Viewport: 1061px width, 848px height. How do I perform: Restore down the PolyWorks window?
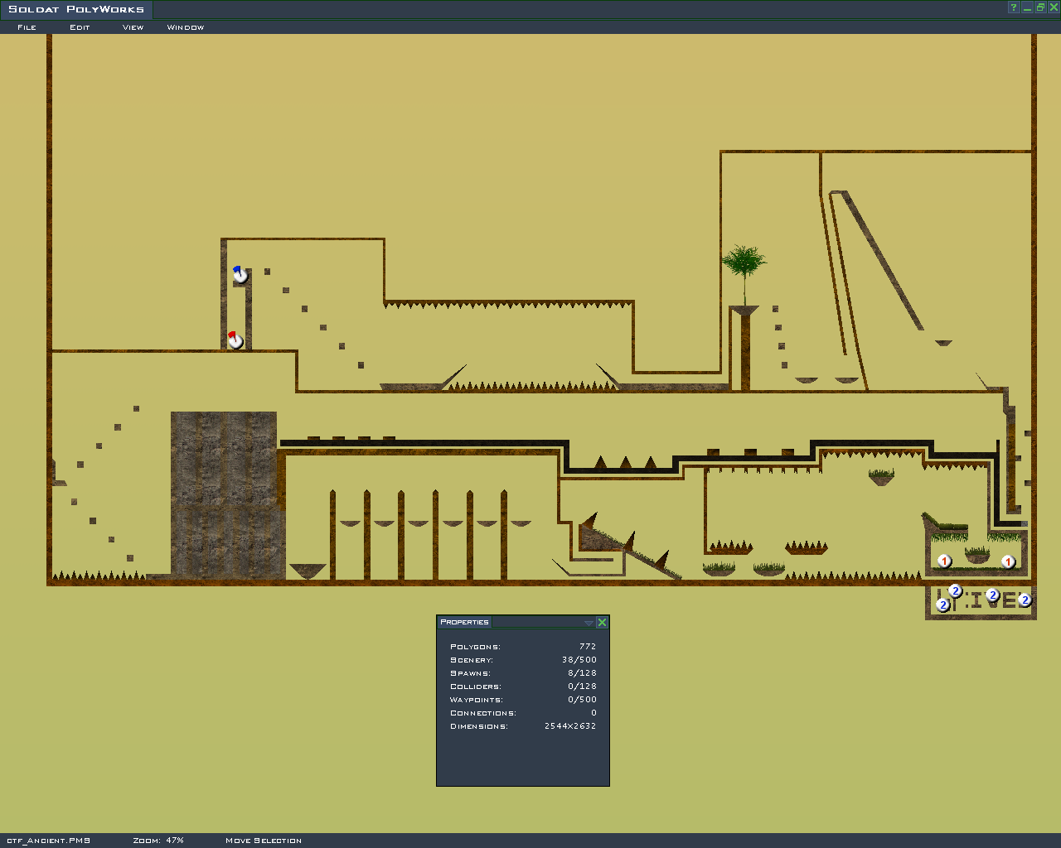[1040, 7]
